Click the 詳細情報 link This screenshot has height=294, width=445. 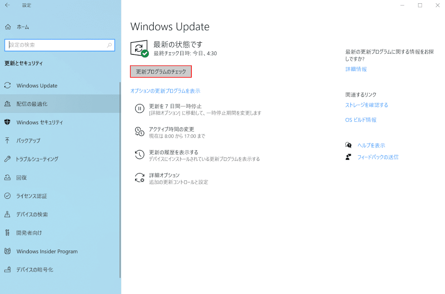coord(356,69)
